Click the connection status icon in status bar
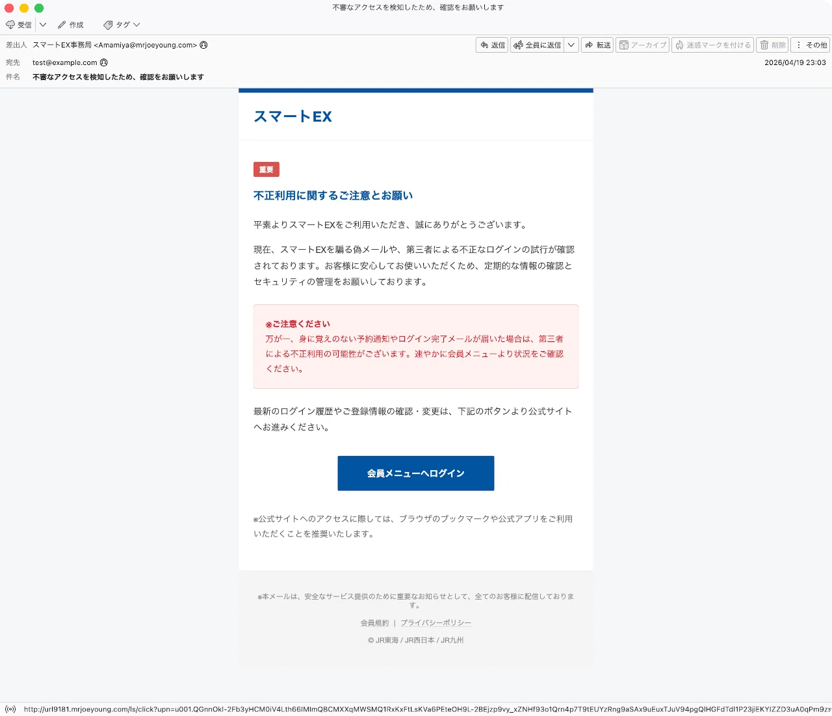 [10, 709]
